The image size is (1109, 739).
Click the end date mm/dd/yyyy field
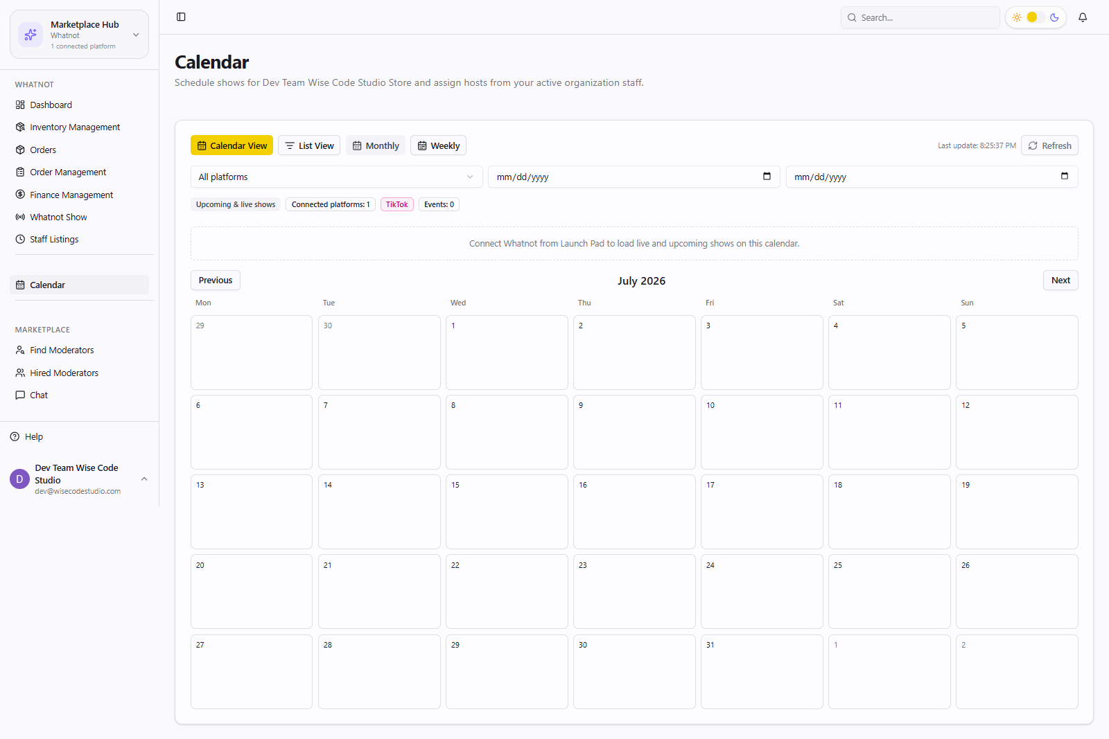[932, 177]
